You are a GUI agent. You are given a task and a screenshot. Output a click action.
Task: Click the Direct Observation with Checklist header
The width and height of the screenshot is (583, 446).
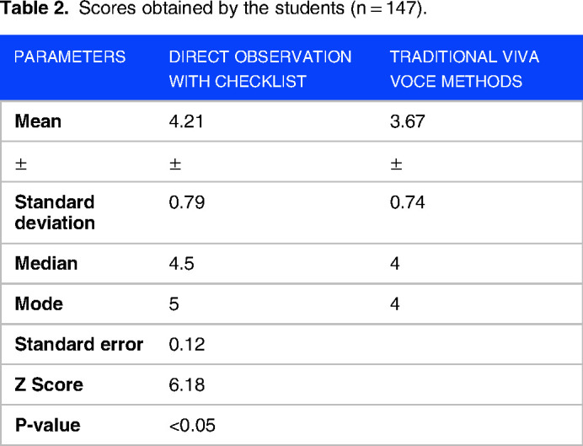point(260,69)
